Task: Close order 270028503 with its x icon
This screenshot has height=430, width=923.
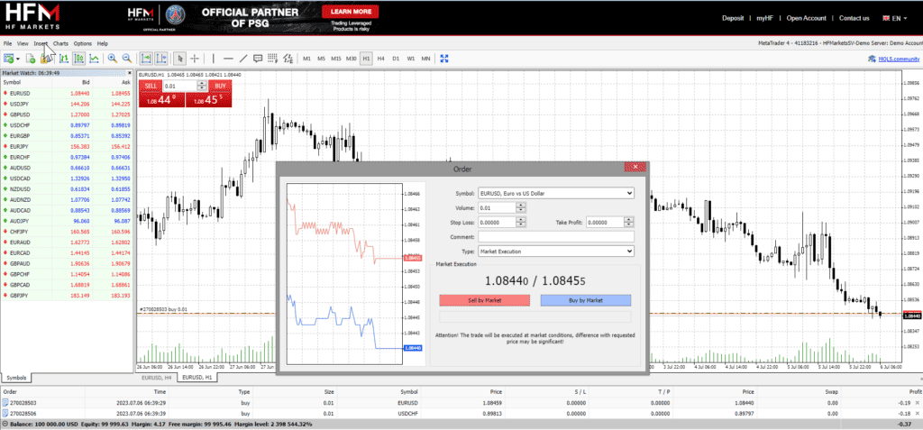Action: click(x=917, y=403)
